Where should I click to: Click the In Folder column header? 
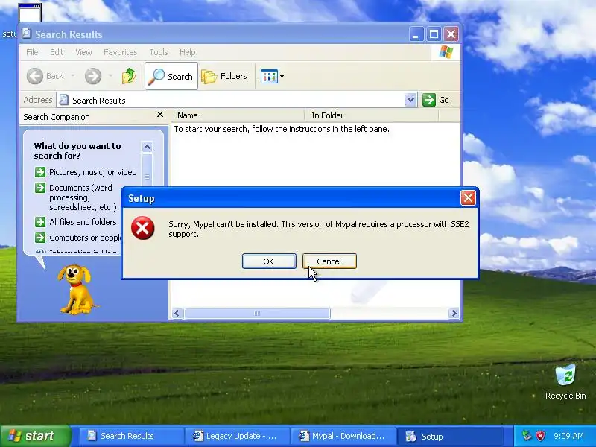coord(371,115)
